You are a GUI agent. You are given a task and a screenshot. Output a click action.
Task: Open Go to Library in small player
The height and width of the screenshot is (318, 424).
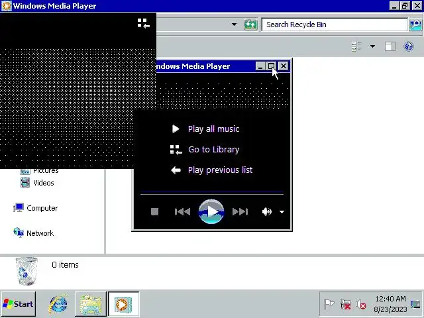click(205, 150)
